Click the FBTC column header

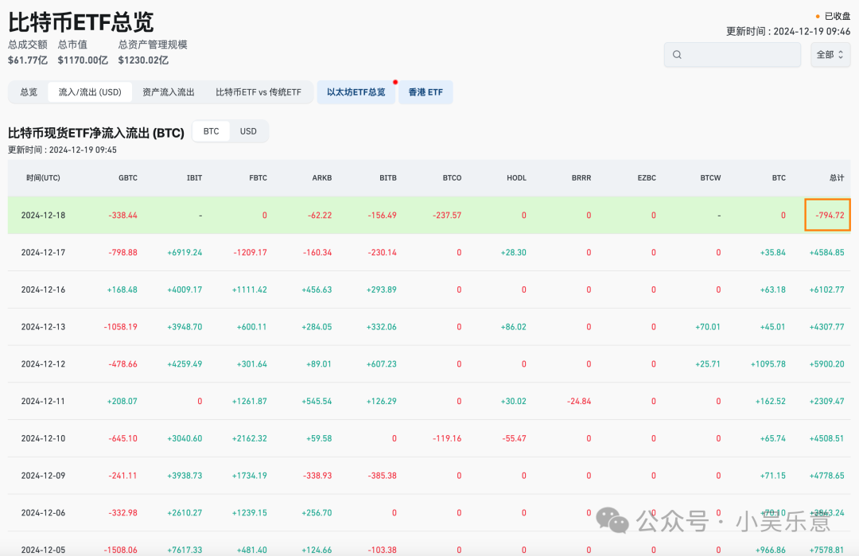[x=258, y=178]
